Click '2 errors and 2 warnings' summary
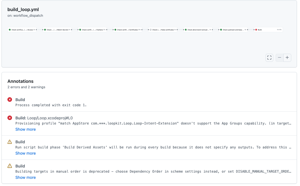Screen dimensions: 300x186 click(26, 87)
